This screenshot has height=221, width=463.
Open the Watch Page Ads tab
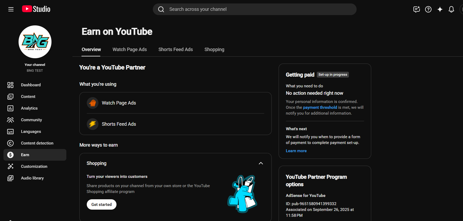tap(130, 49)
